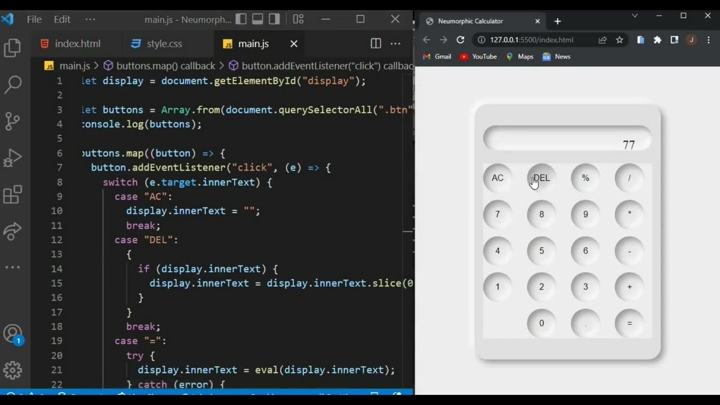The width and height of the screenshot is (720, 405).
Task: Click the site information icon in address bar
Action: [481, 40]
